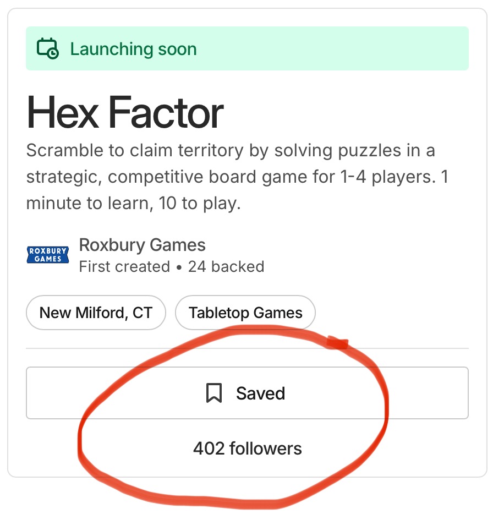Click the "Scramble to claim territory" description line
The width and height of the screenshot is (504, 525).
click(x=231, y=151)
